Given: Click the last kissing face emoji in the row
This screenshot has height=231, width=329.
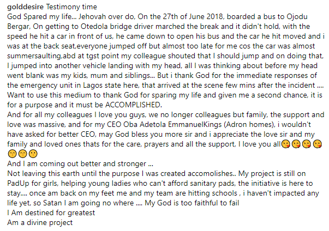Looking at the screenshot, I should 317,144.
